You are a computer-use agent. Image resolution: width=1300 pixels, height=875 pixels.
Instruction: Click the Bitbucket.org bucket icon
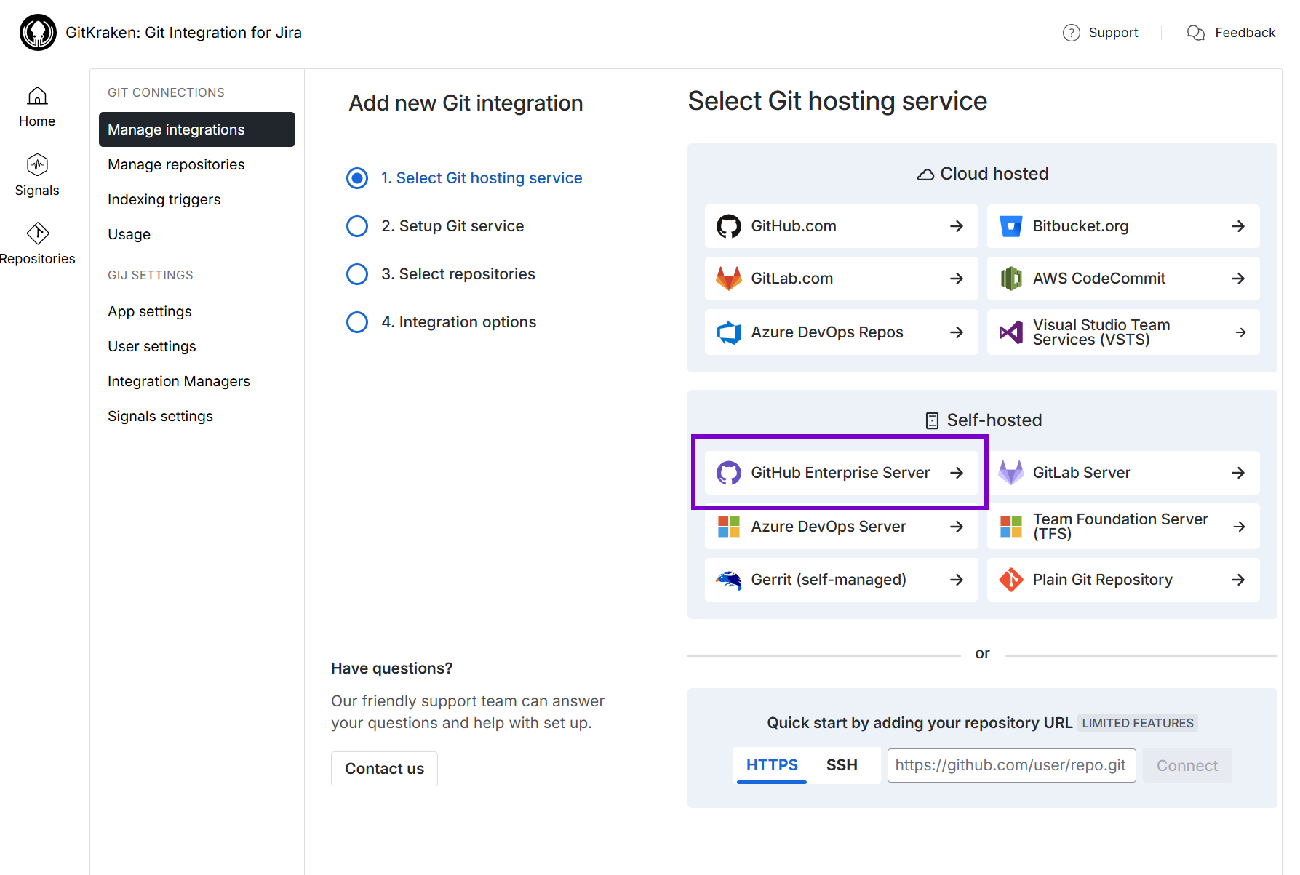[x=1010, y=226]
